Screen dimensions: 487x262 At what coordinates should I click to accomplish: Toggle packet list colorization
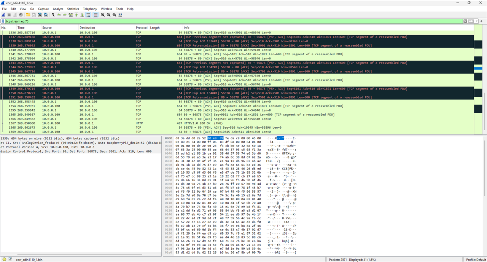tap(95, 15)
